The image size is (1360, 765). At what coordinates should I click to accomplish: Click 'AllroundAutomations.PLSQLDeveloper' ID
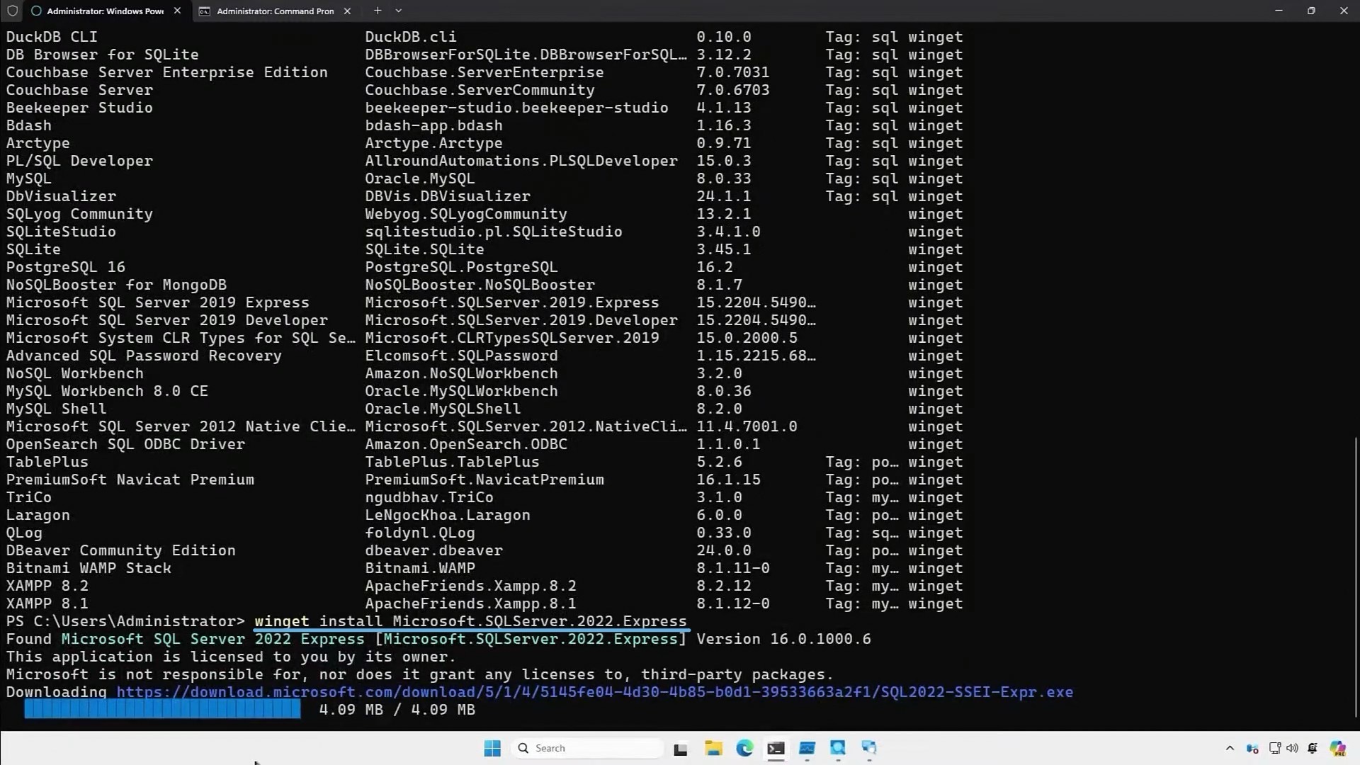tap(521, 161)
